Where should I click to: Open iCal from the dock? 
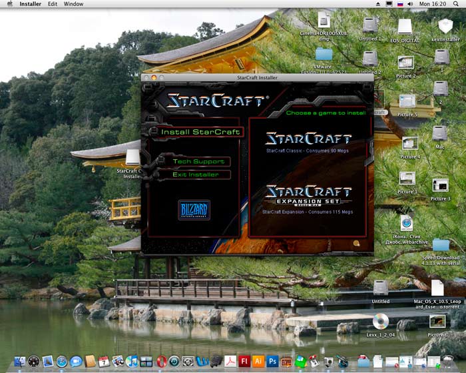[x=104, y=362]
